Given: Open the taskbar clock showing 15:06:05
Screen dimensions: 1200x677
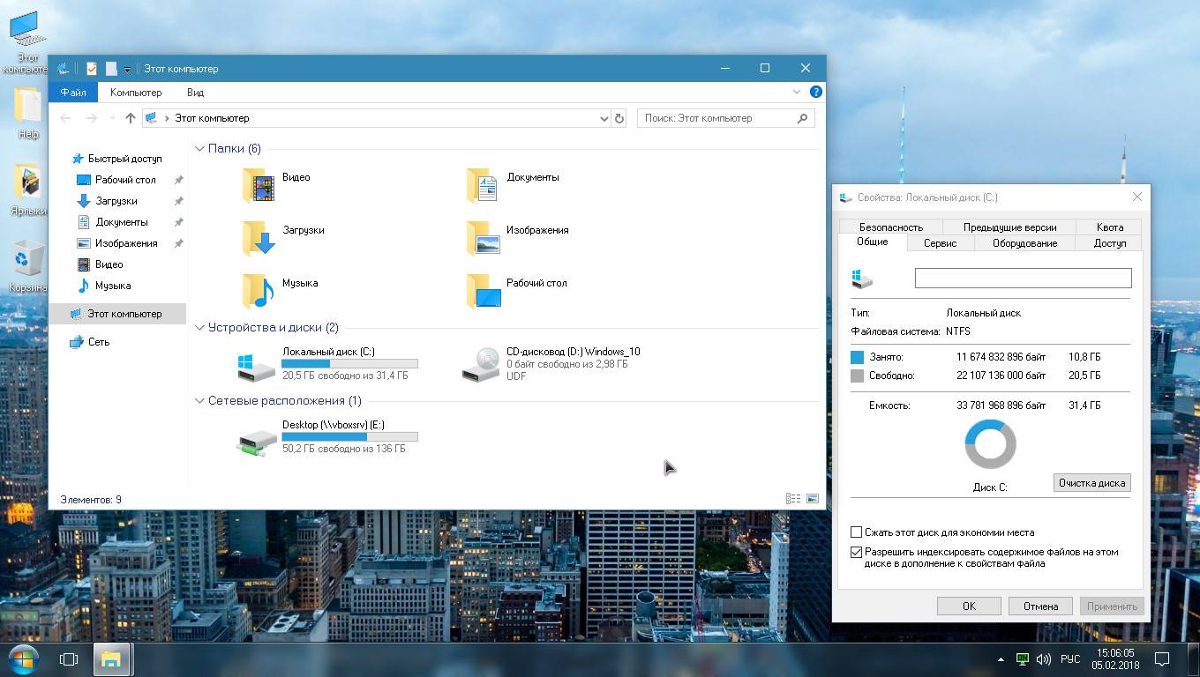Looking at the screenshot, I should [1115, 658].
